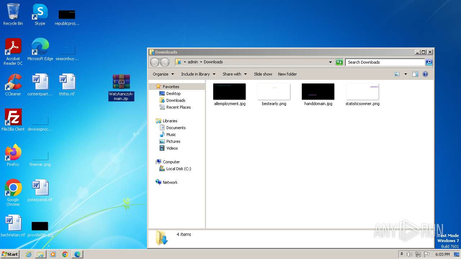Image resolution: width=461 pixels, height=259 pixels.
Task: Launch the Google Chrome desktop shortcut
Action: pos(13,192)
